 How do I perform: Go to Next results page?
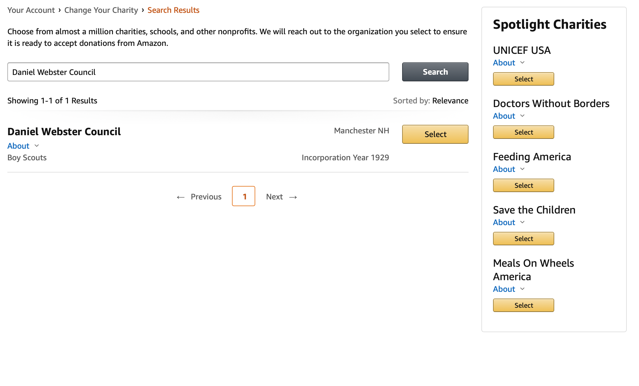tap(282, 197)
